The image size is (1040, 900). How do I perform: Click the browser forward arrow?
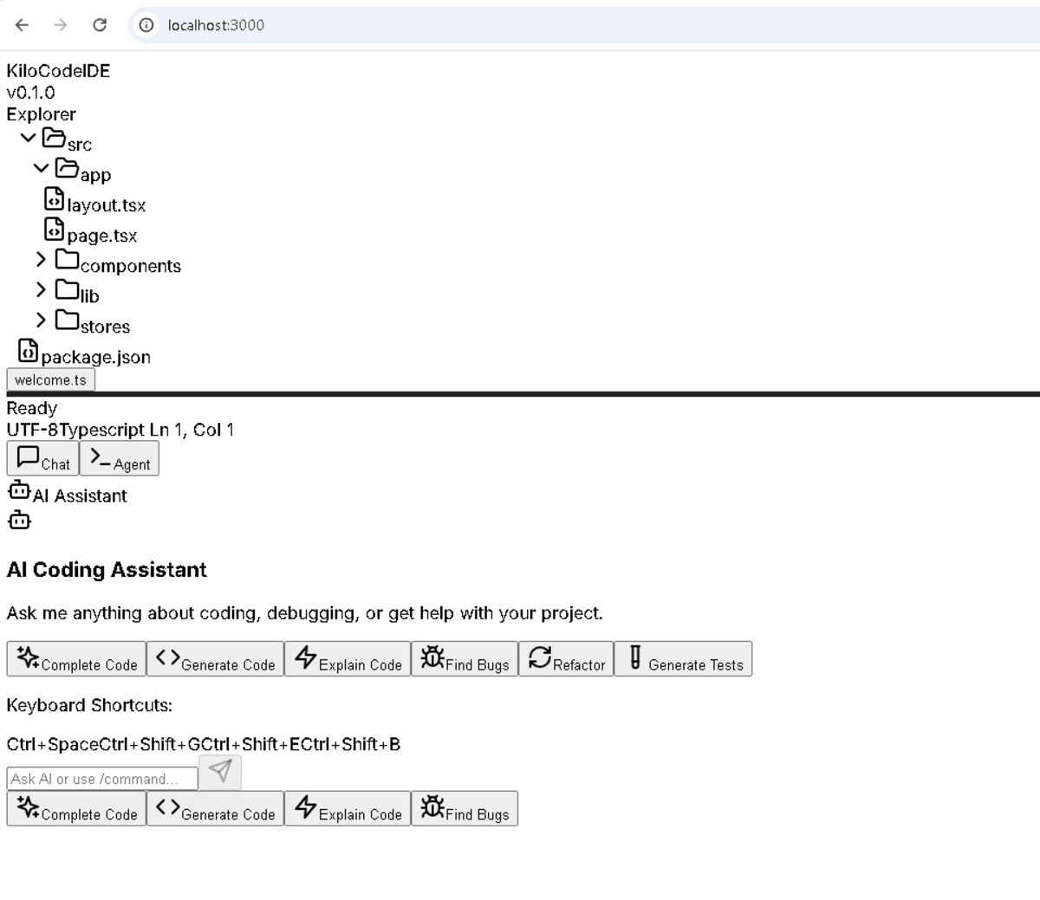(61, 25)
